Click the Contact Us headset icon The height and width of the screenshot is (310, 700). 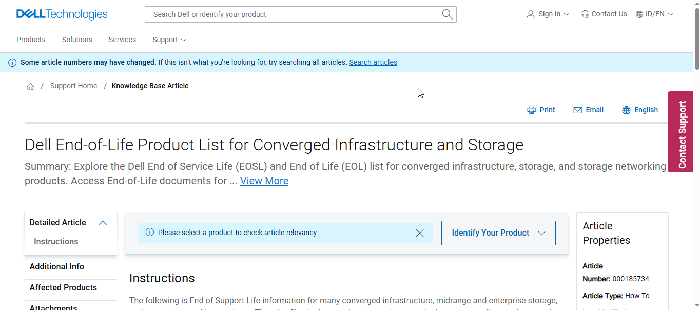tap(585, 14)
